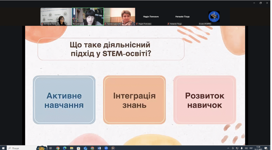Launch Google Chrome from the taskbar
The height and width of the screenshot is (150, 272).
tap(58, 148)
